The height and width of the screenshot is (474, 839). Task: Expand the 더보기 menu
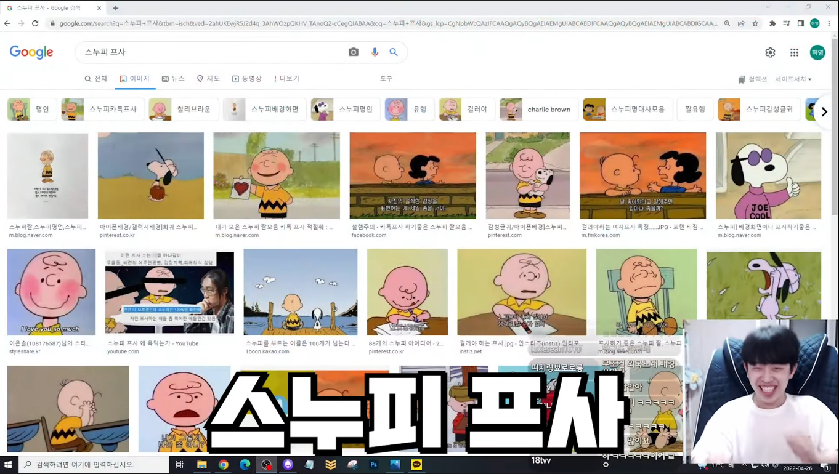[286, 79]
